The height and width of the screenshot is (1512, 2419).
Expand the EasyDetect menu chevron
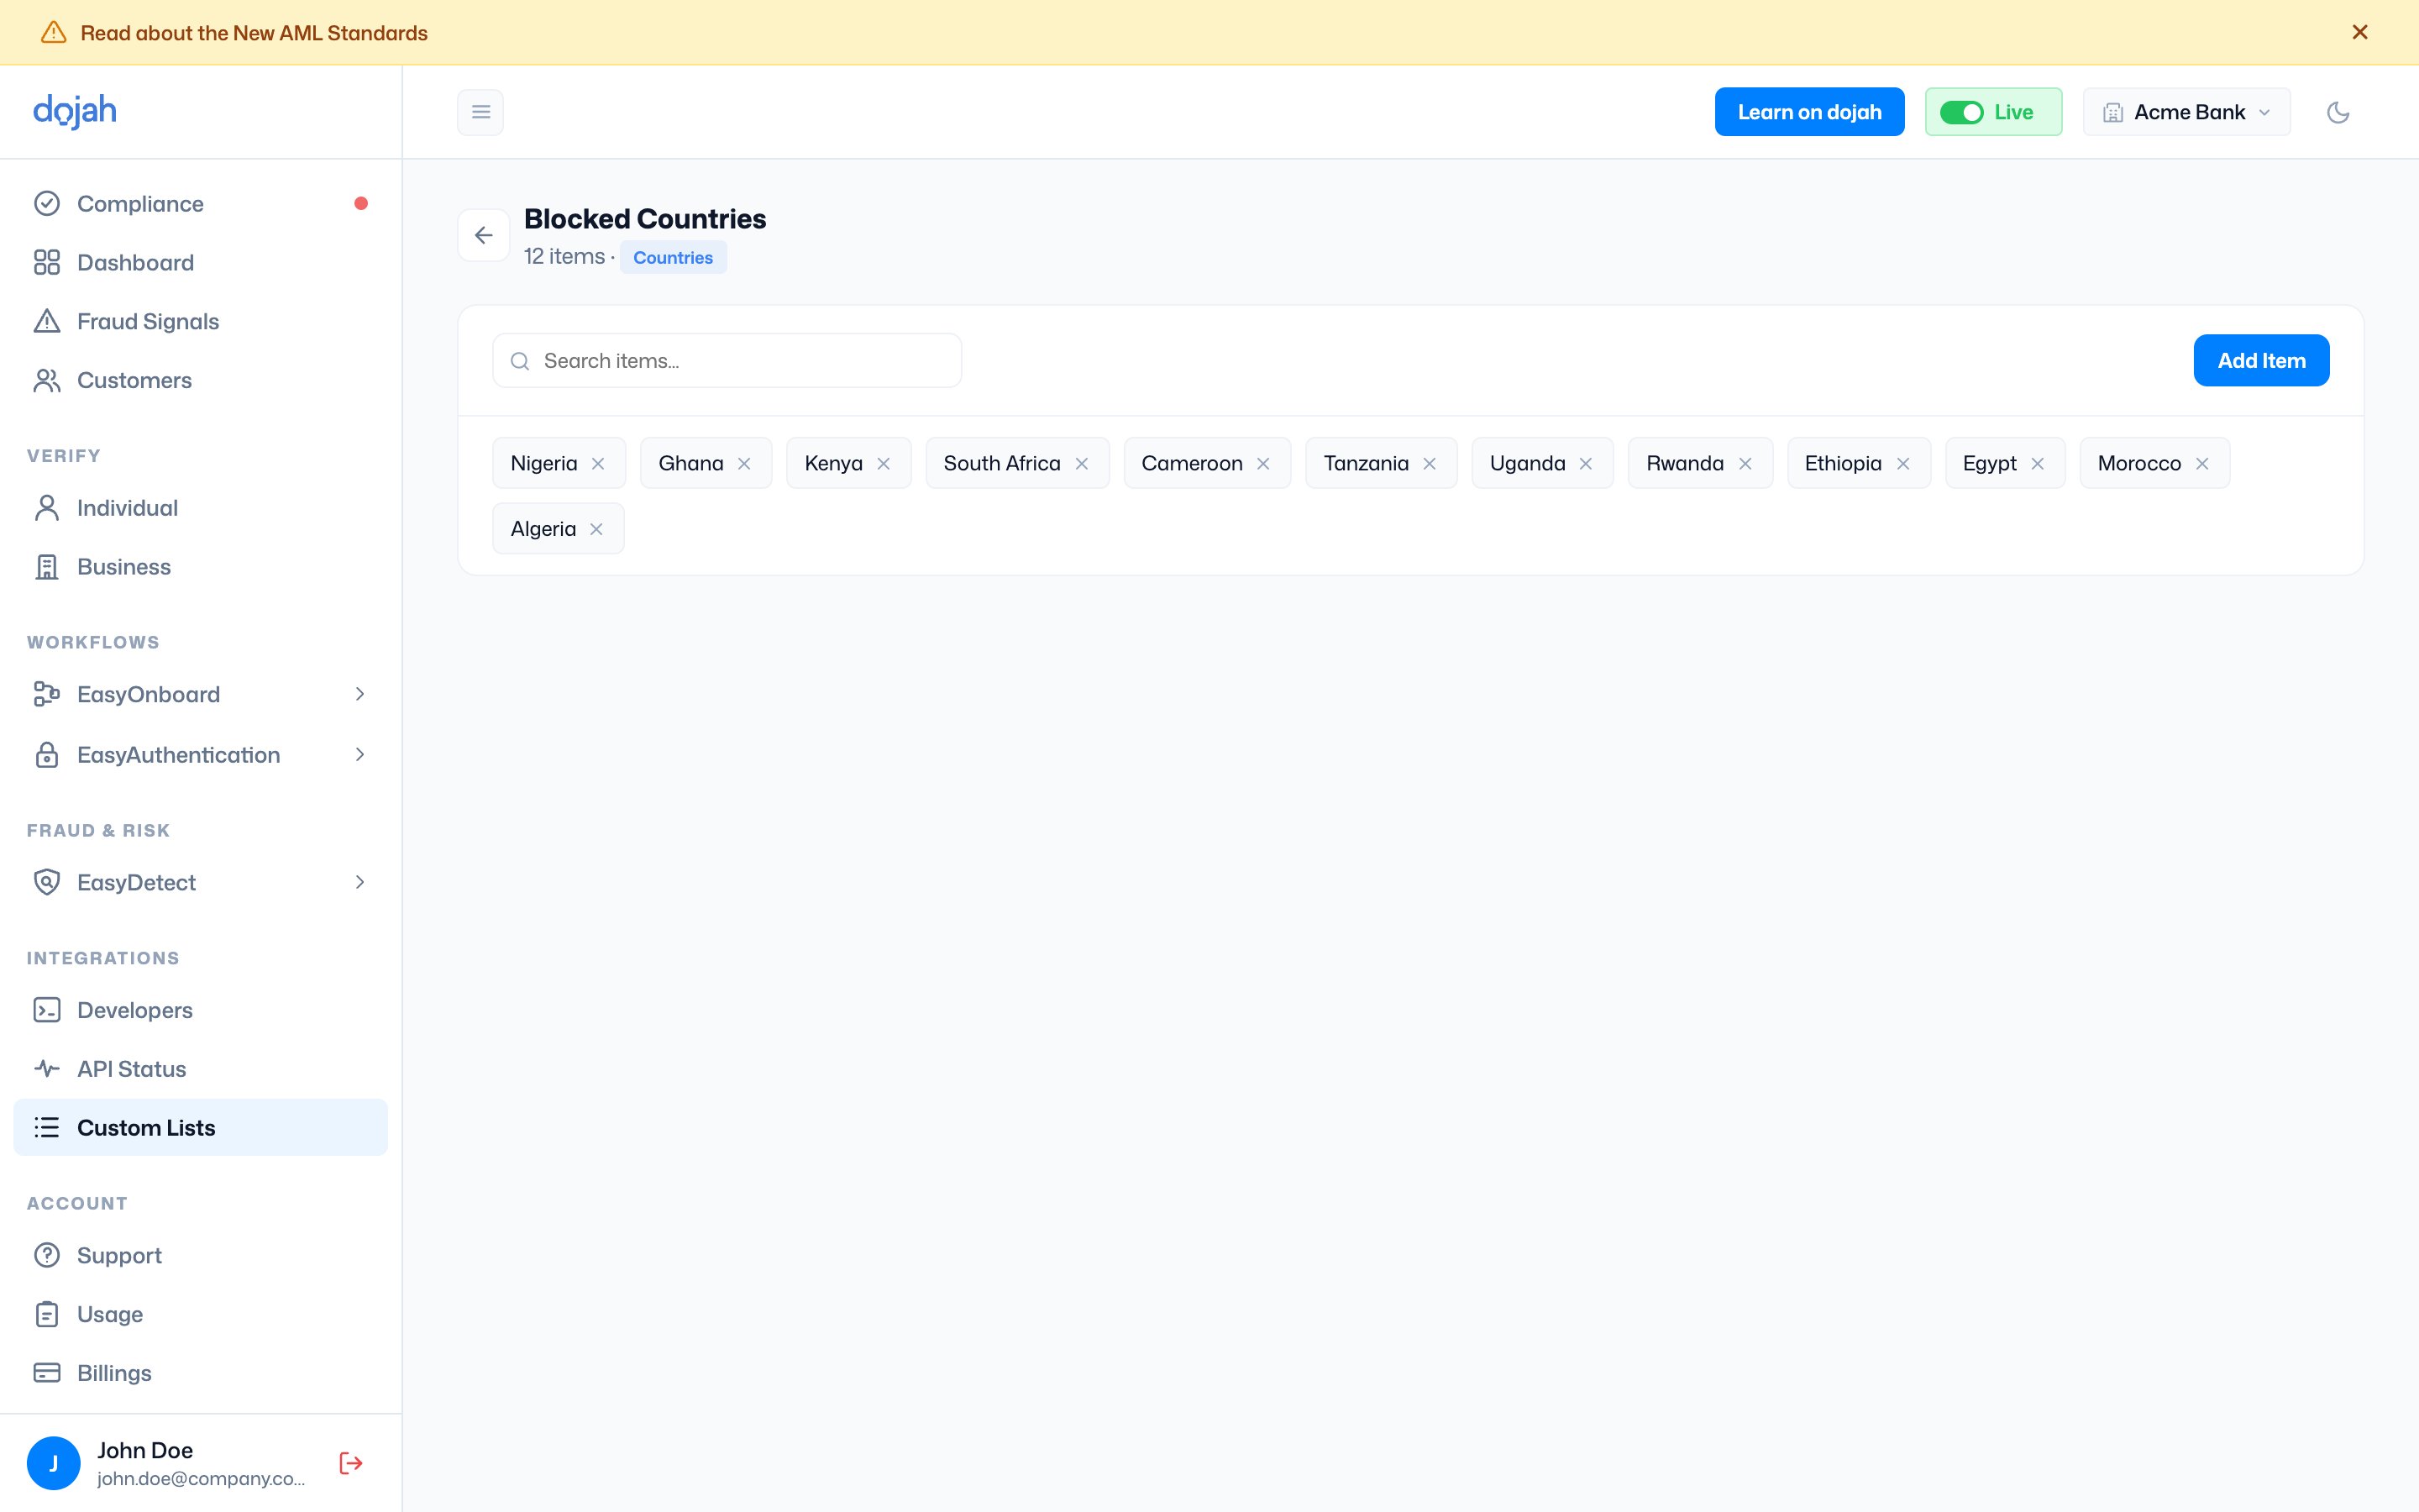(x=359, y=882)
